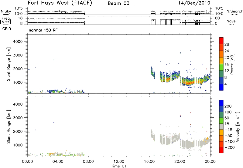243x168 pixels.
Task: Select the "Slant Range [km]" label of velocity panel
Action: click(9, 127)
